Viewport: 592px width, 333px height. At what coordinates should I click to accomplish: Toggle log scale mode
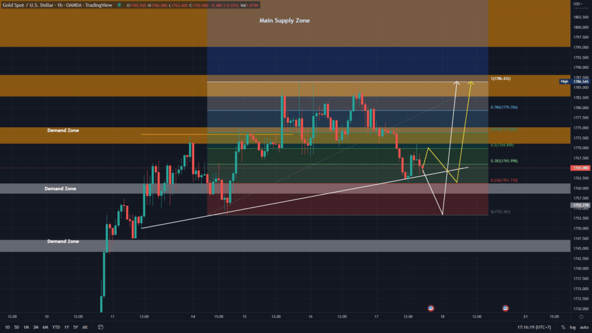coord(572,327)
